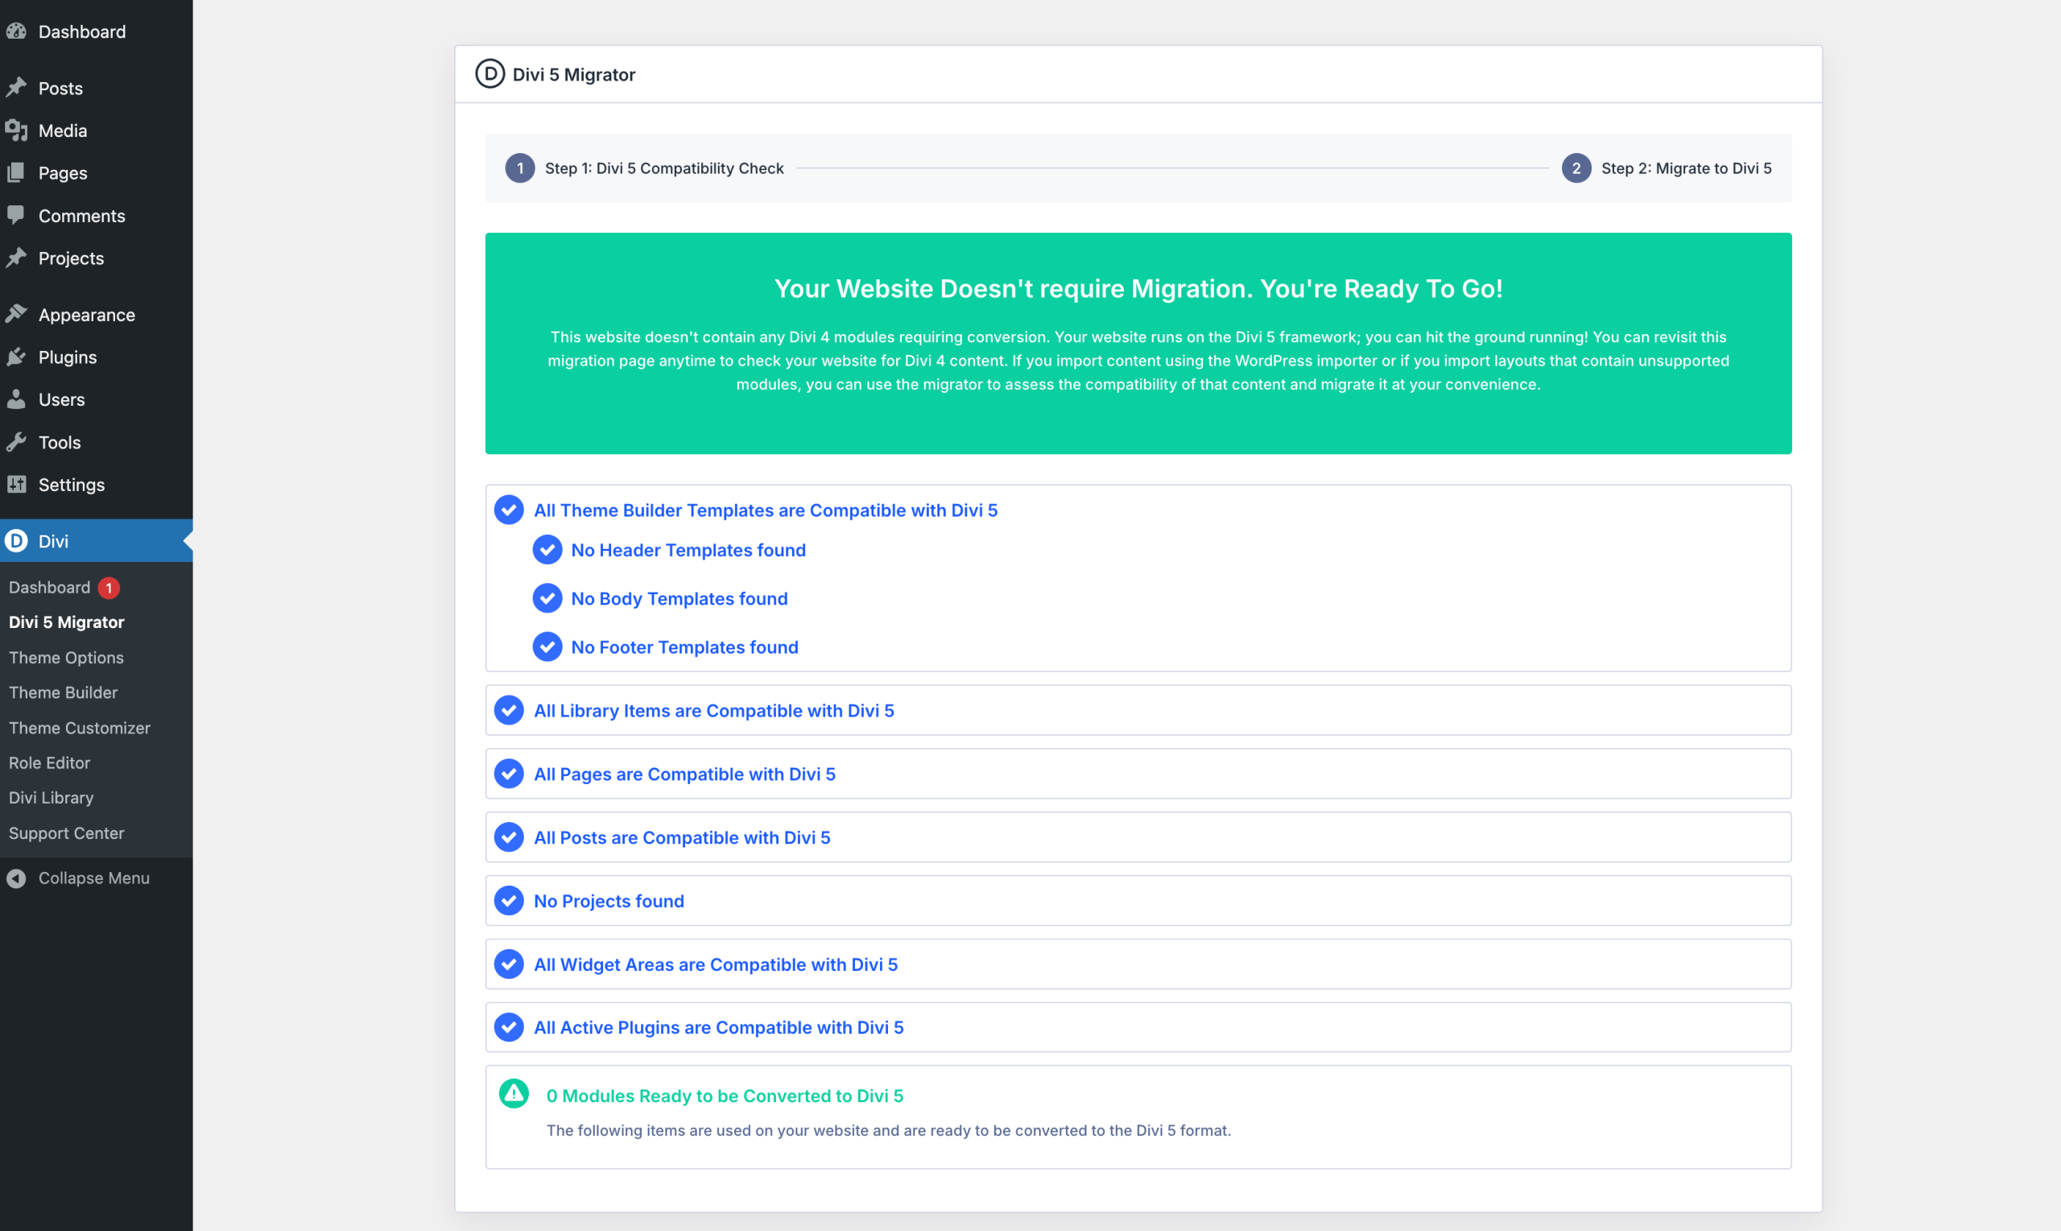The width and height of the screenshot is (2061, 1231).
Task: Click the Divi D logo in the sidebar
Action: 18,540
